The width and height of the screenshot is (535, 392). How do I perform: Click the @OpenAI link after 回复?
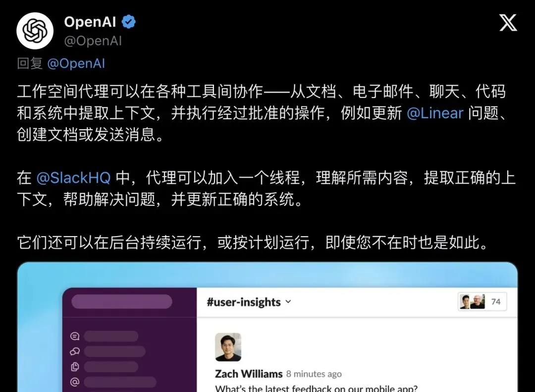[76, 63]
